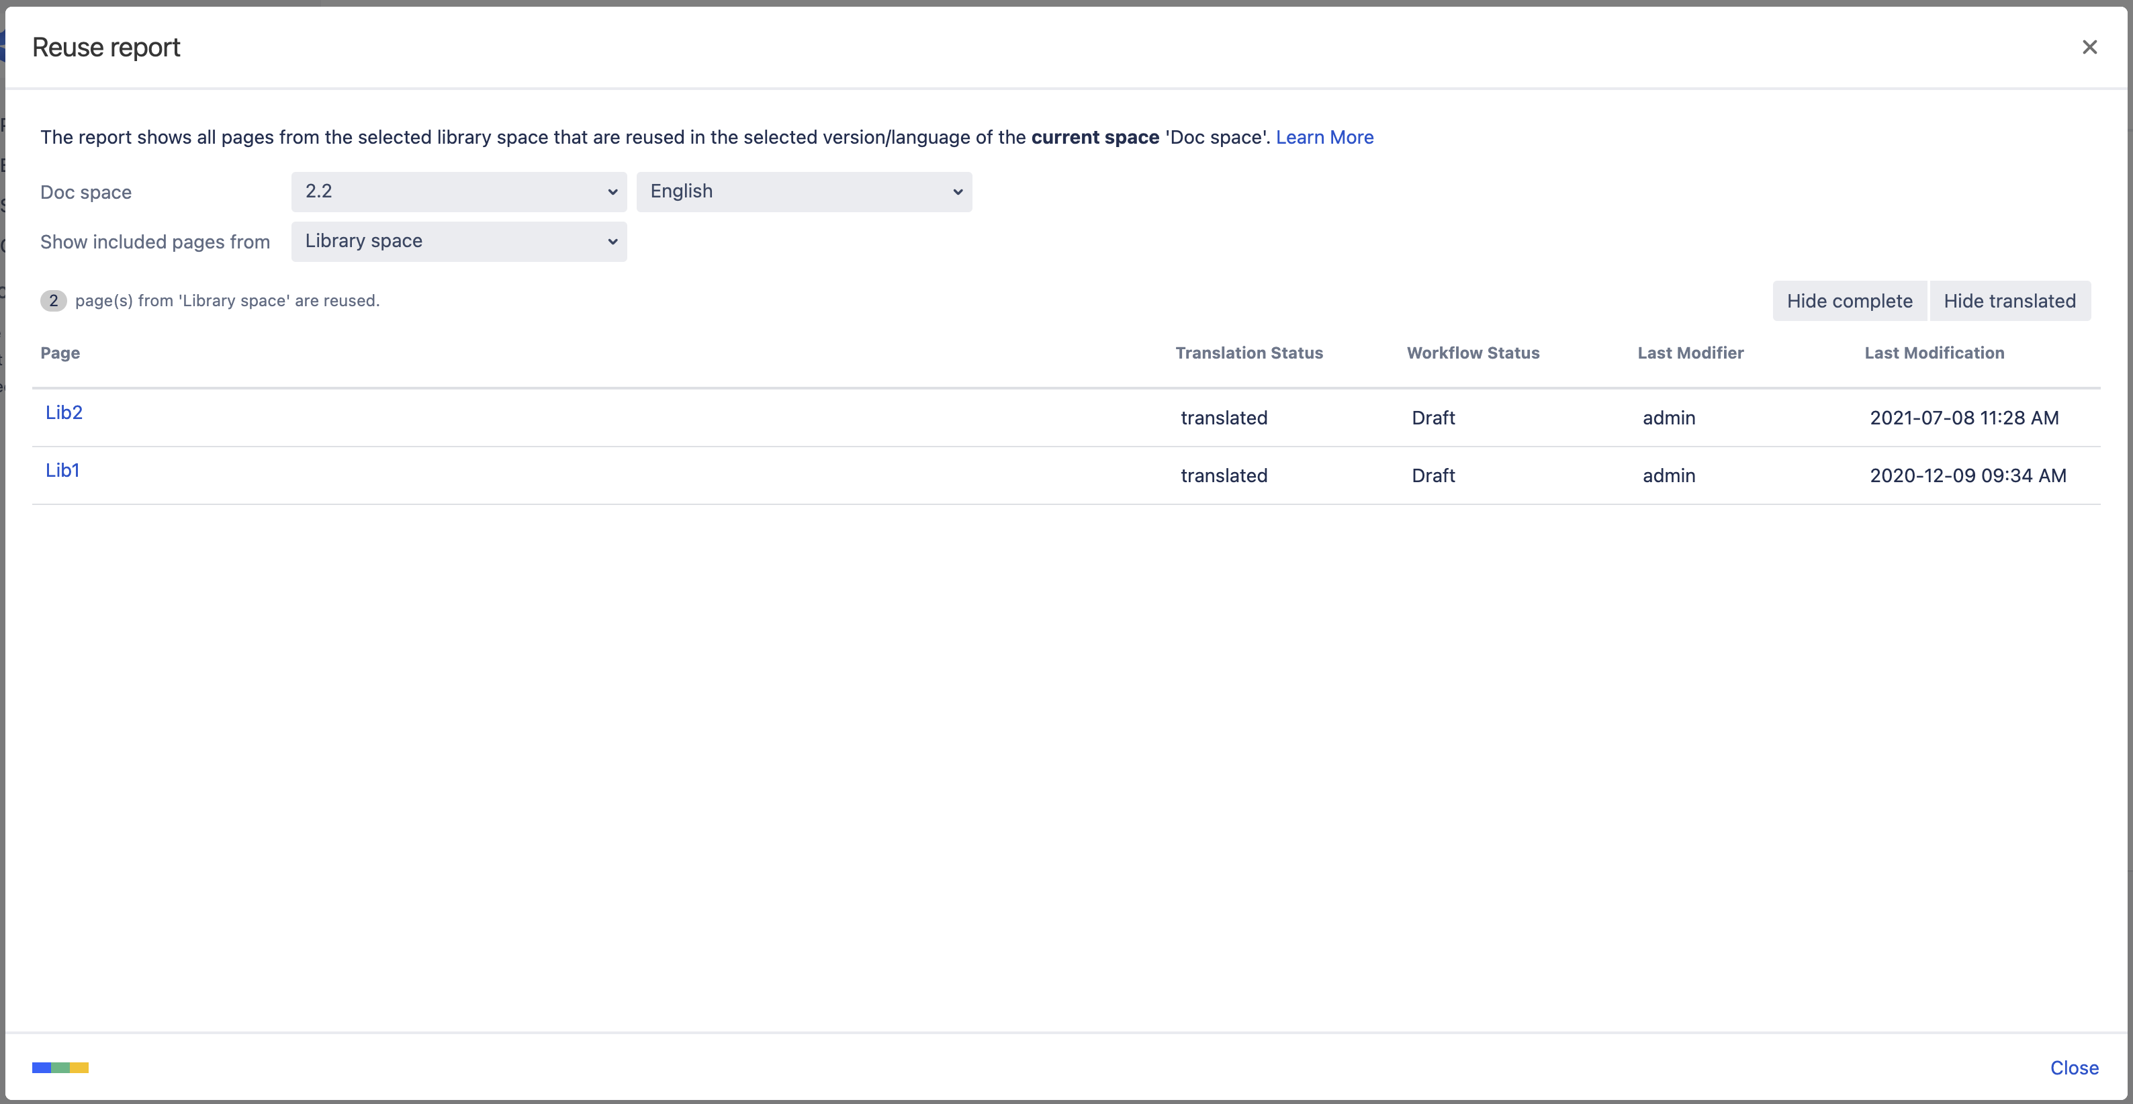This screenshot has height=1104, width=2133.
Task: Click the colored vendor logo bar
Action: [x=60, y=1068]
